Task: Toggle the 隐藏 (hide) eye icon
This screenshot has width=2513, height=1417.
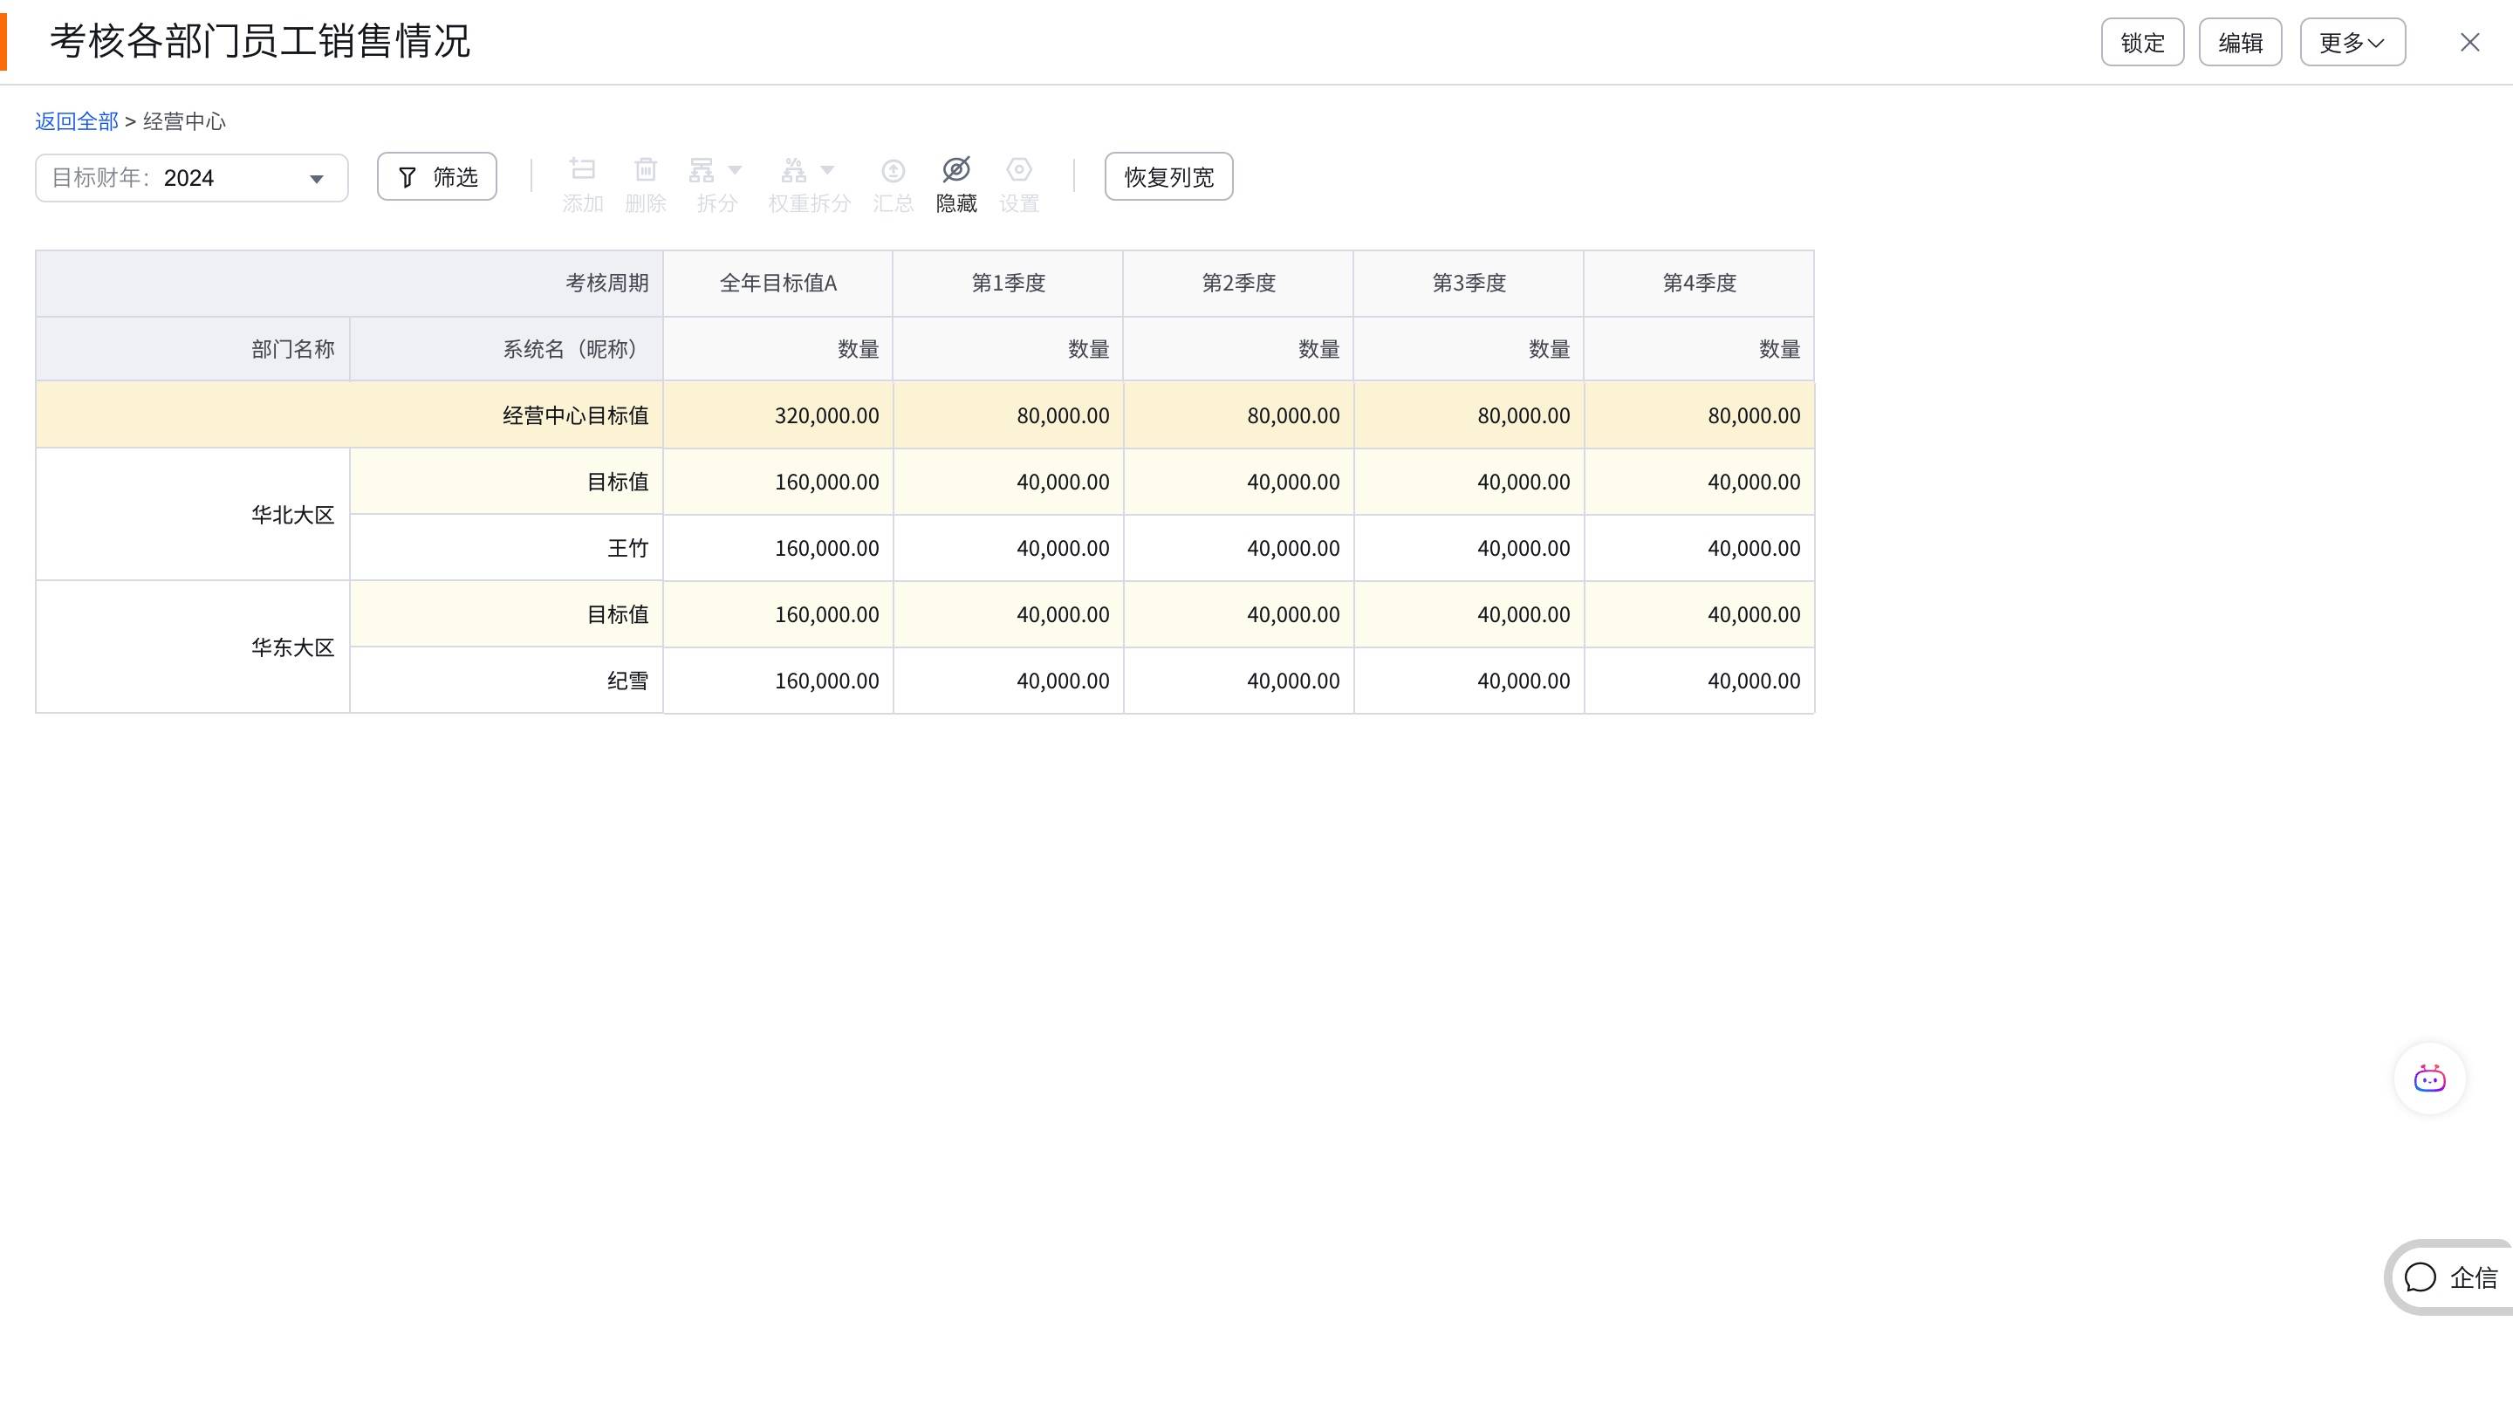Action: (956, 171)
